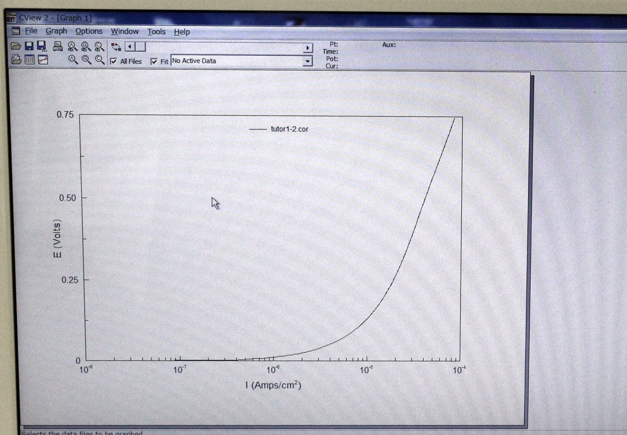Screen dimensions: 627x435
Task: Click the Print icon
Action: 58,46
